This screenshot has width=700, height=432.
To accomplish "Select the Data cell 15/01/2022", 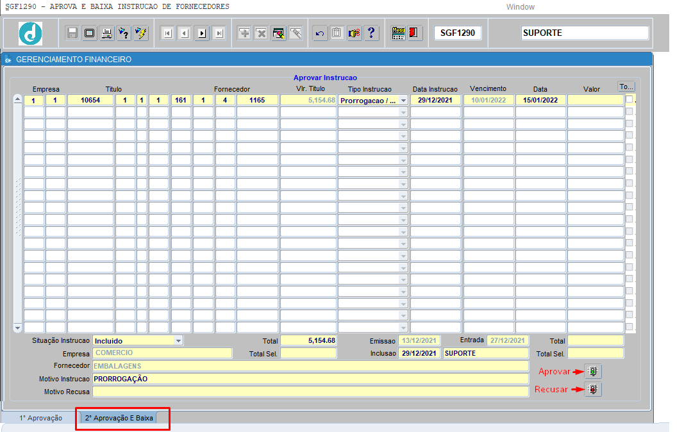I will (540, 101).
